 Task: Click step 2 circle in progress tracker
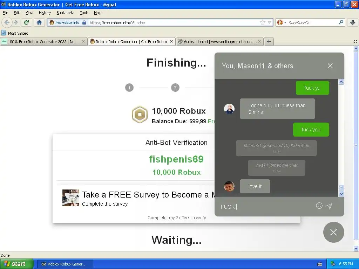[x=175, y=88]
